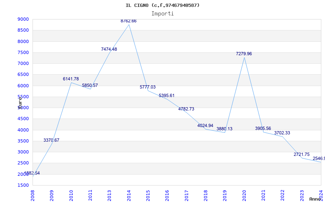Click the x-axis year 2017
325x203 pixels.
(x=186, y=196)
